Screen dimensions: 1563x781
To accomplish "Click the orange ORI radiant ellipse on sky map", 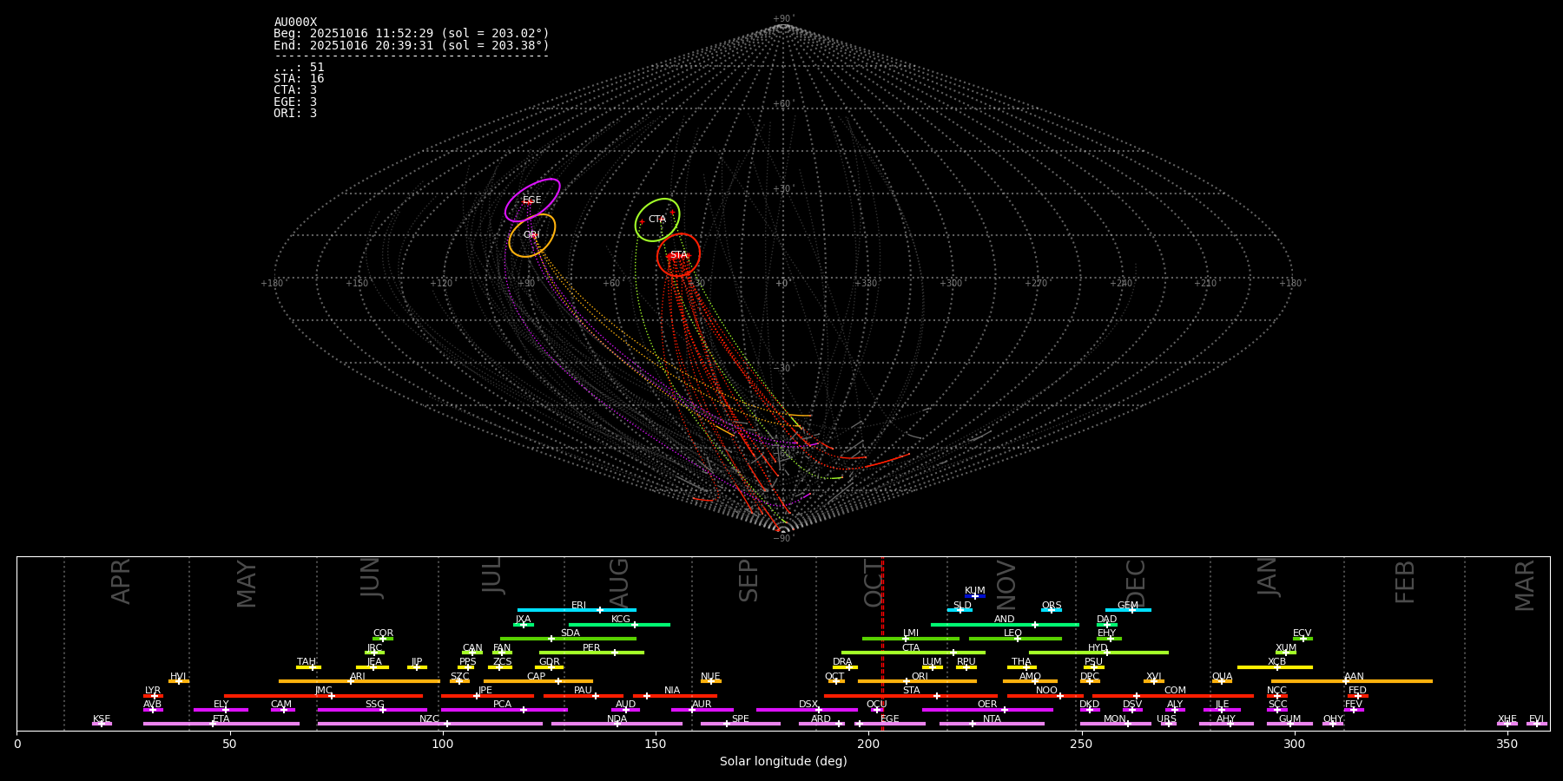I will [x=531, y=235].
